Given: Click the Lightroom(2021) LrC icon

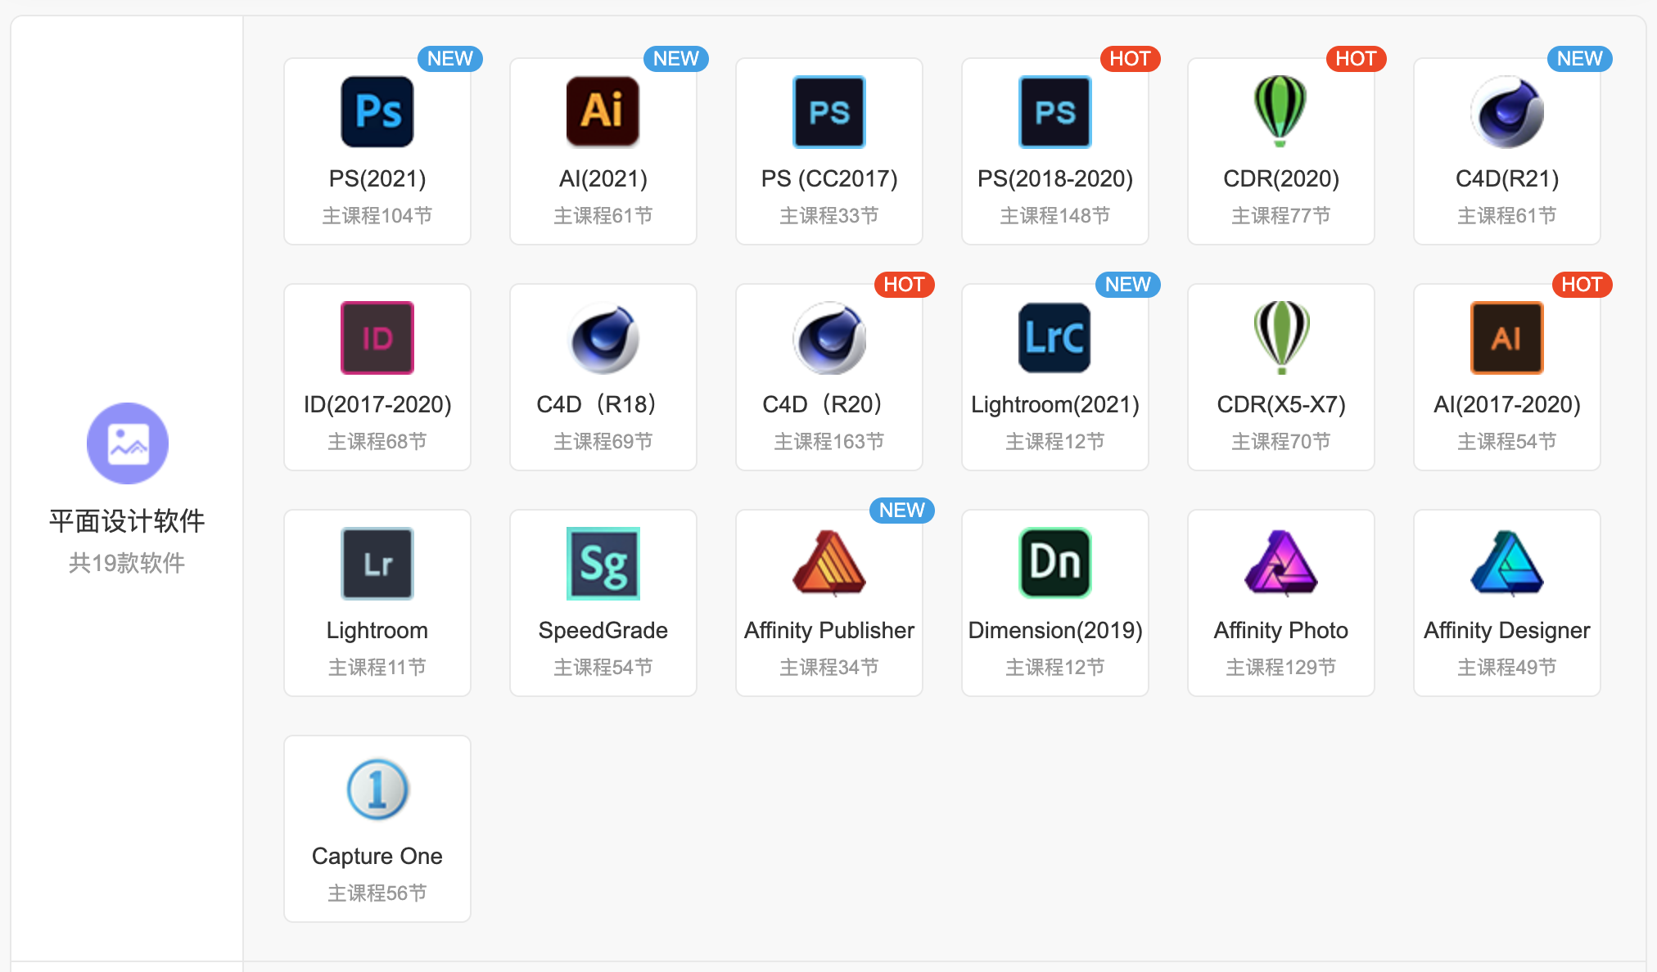Looking at the screenshot, I should [1055, 338].
